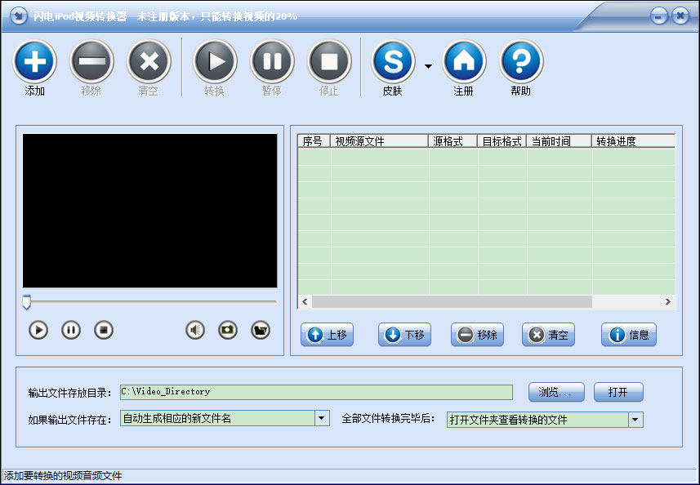Open the 打开文件夹查看转换的文件 dropdown
Image resolution: width=700 pixels, height=485 pixels.
click(635, 420)
